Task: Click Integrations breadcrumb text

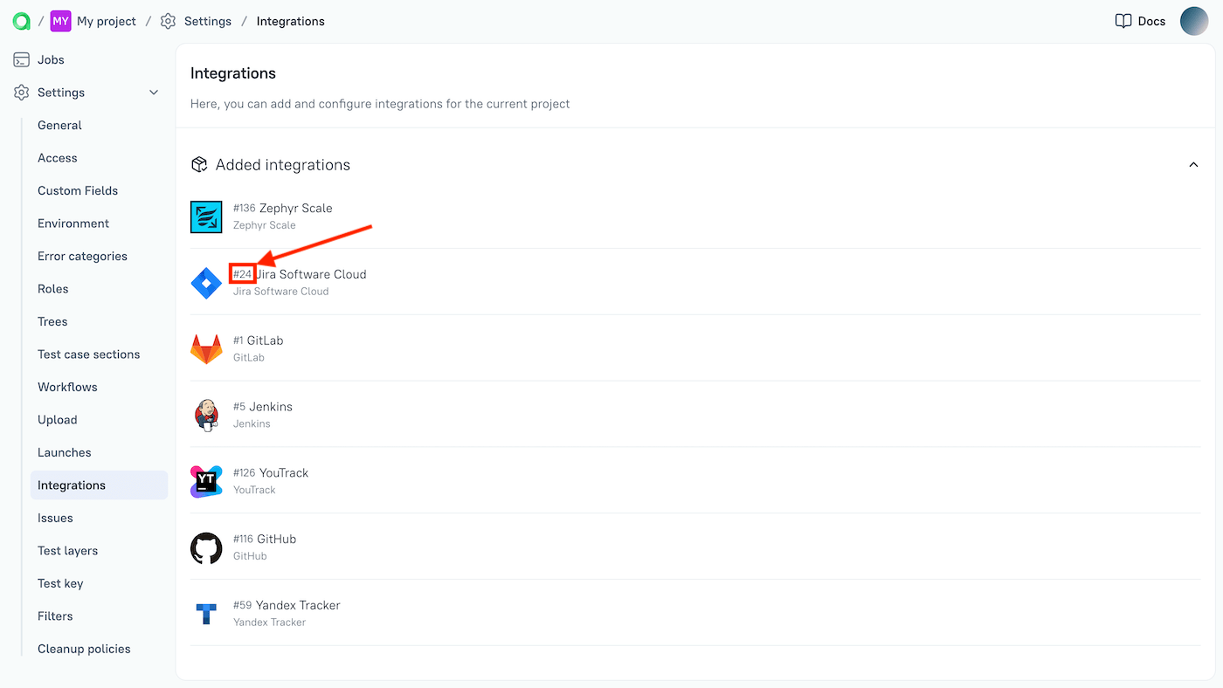Action: pyautogui.click(x=290, y=21)
